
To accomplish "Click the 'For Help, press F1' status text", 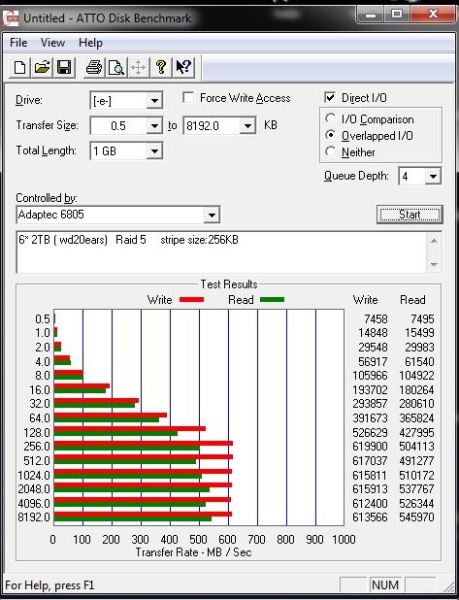I will coord(49,585).
